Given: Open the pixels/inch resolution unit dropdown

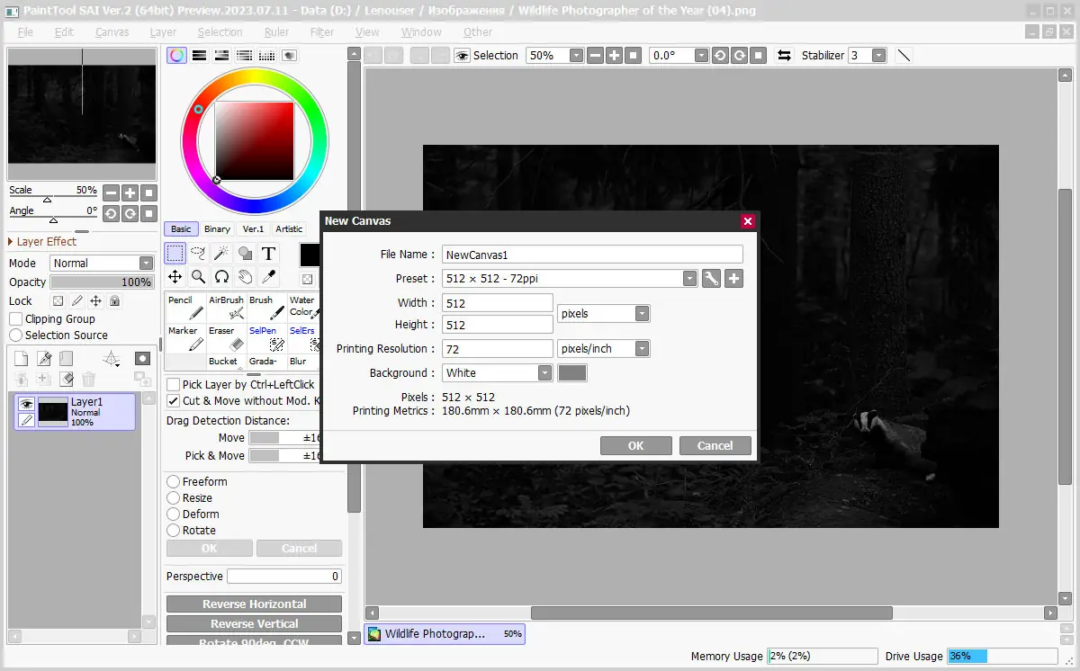Looking at the screenshot, I should coord(642,349).
